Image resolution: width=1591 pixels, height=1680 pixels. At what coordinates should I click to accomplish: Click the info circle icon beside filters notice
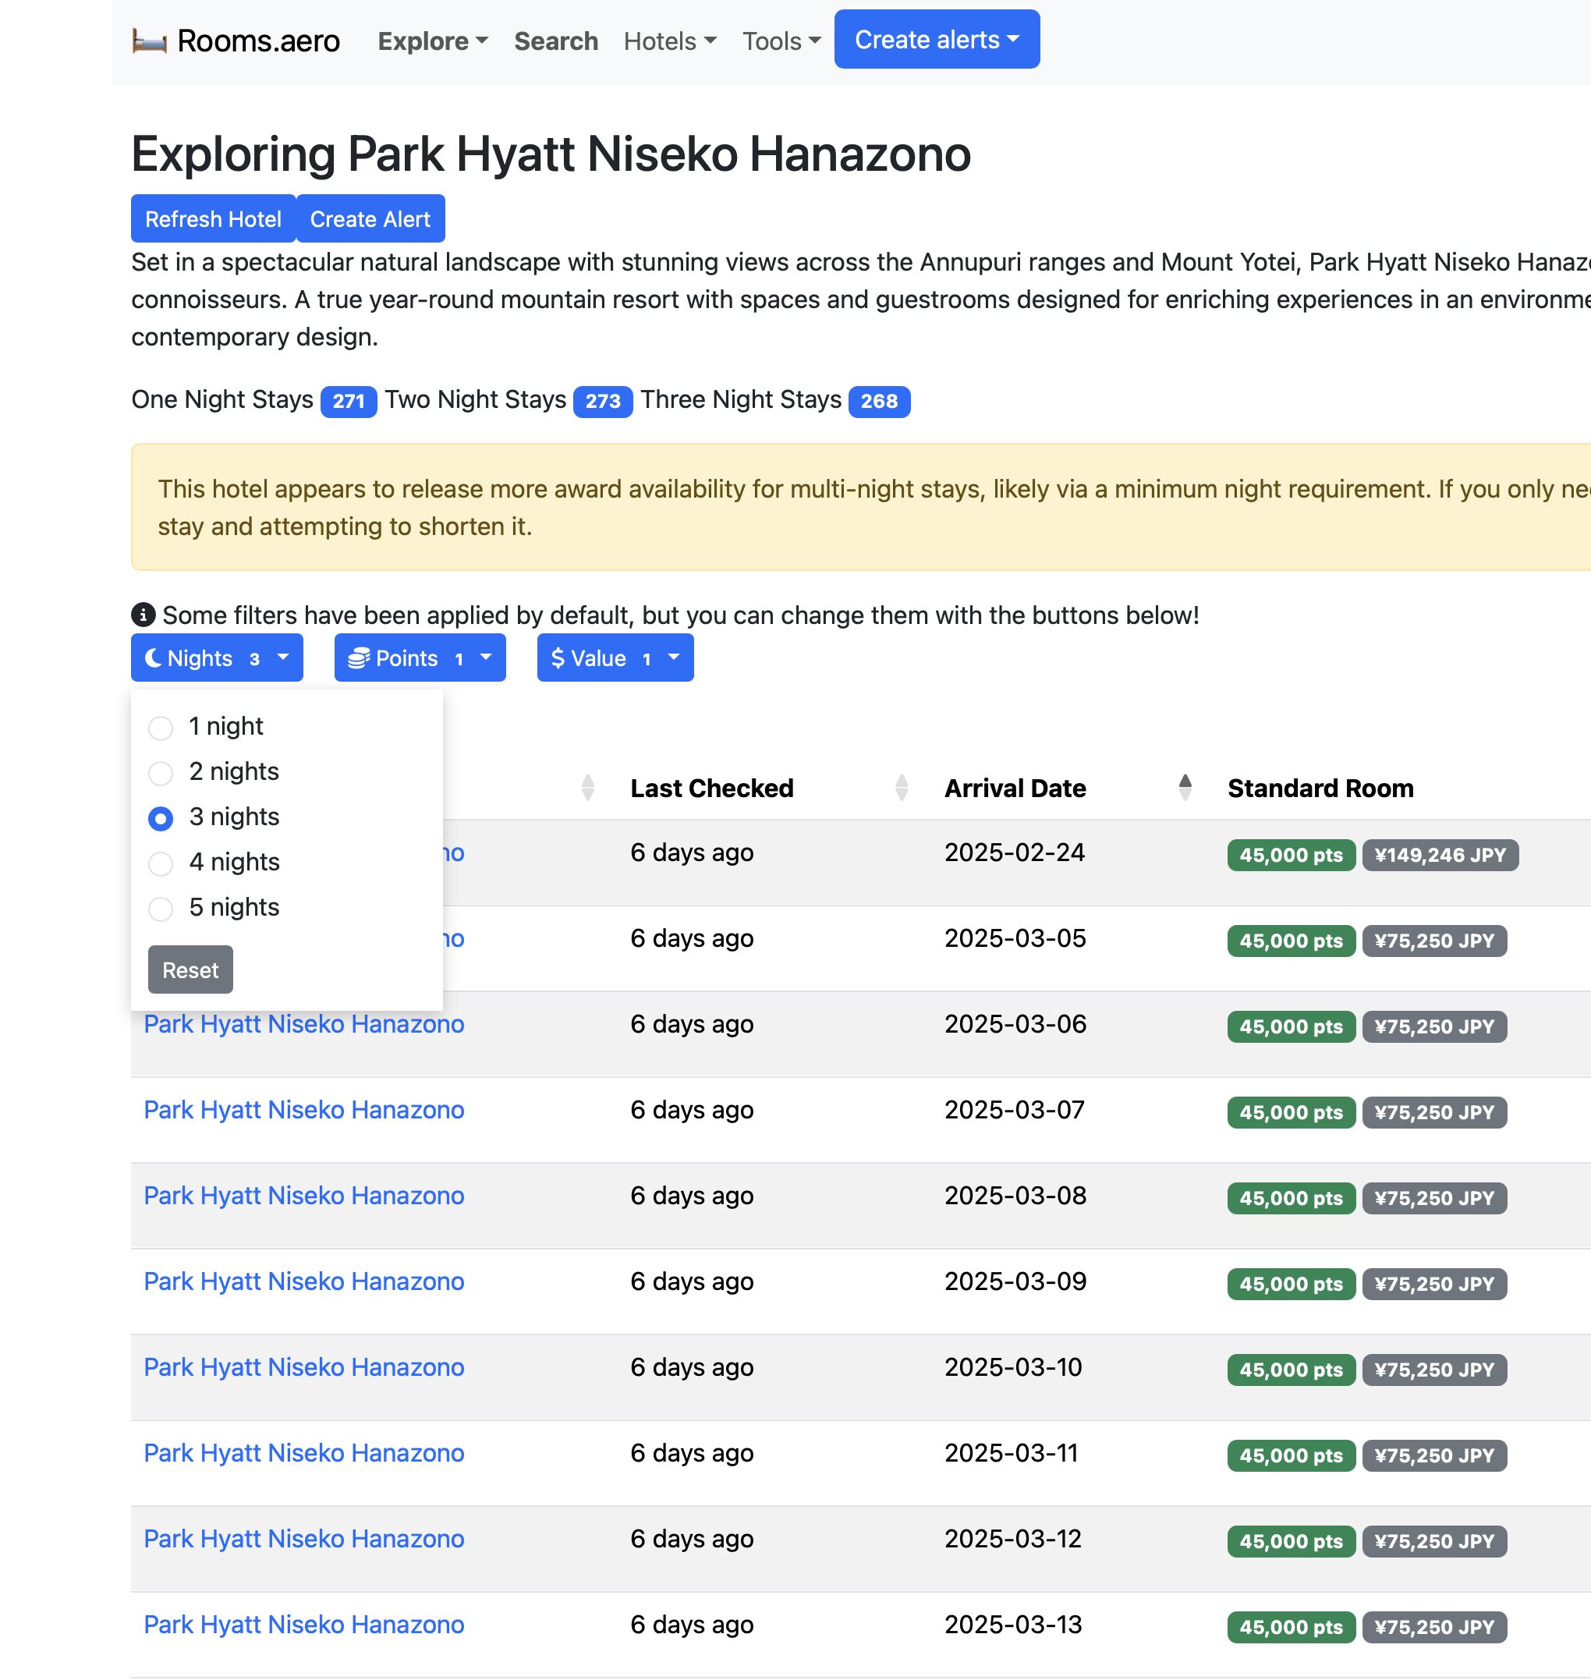(144, 615)
